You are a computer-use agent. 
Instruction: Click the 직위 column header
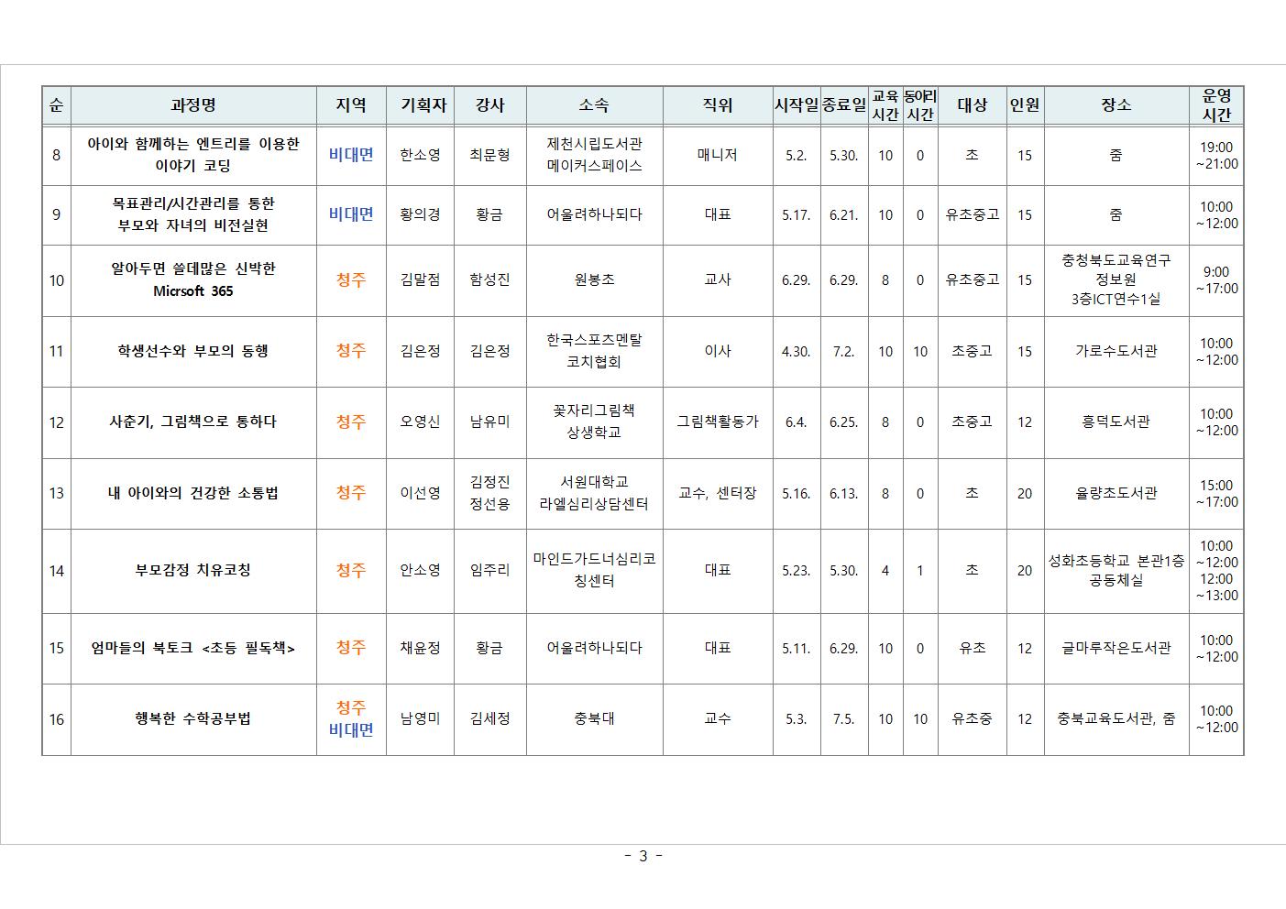point(718,105)
